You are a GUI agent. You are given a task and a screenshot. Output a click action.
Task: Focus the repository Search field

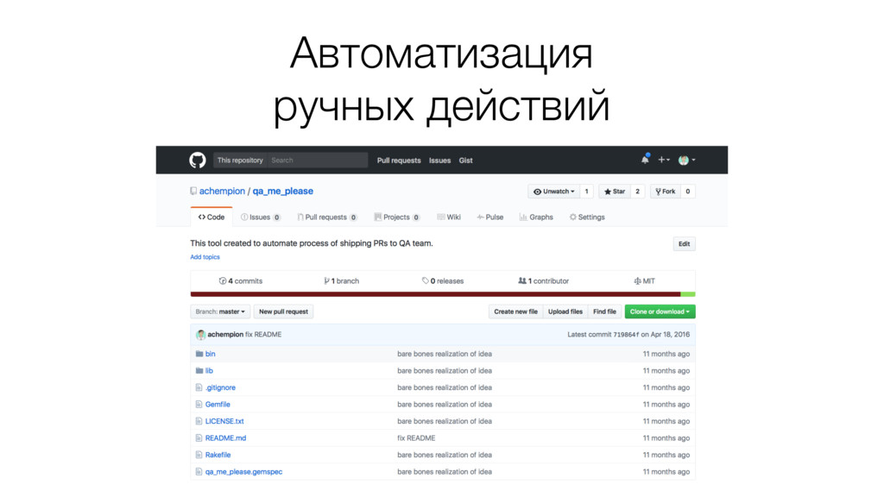pos(318,160)
